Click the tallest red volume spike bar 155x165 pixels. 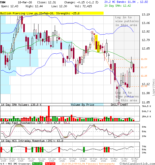pyautogui.click(x=48, y=113)
